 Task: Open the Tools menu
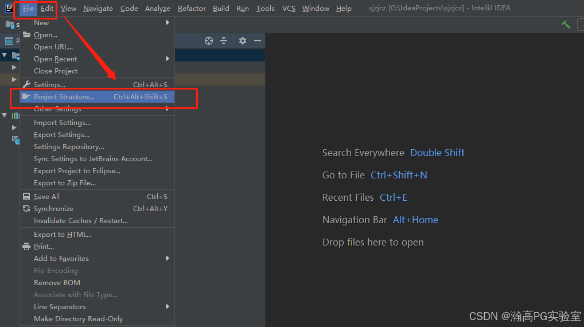click(265, 8)
